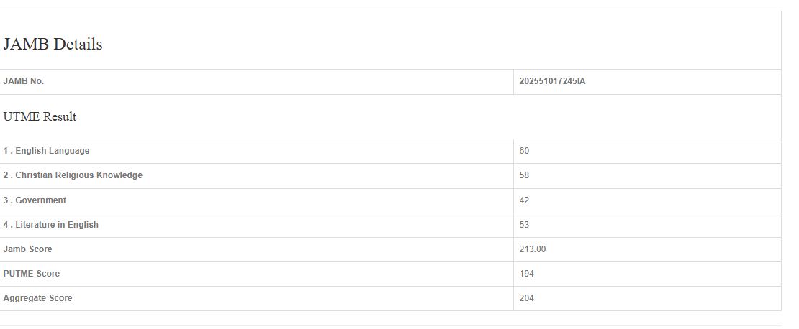The image size is (799, 329).
Task: Select the Jamb Score label
Action: [x=27, y=249]
